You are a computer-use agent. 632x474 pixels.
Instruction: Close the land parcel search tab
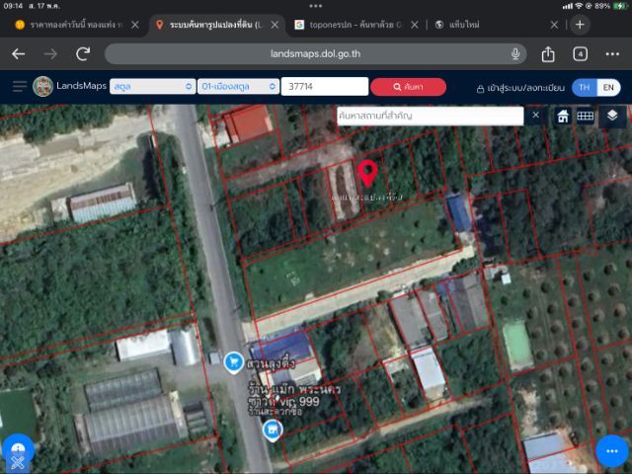click(x=275, y=25)
